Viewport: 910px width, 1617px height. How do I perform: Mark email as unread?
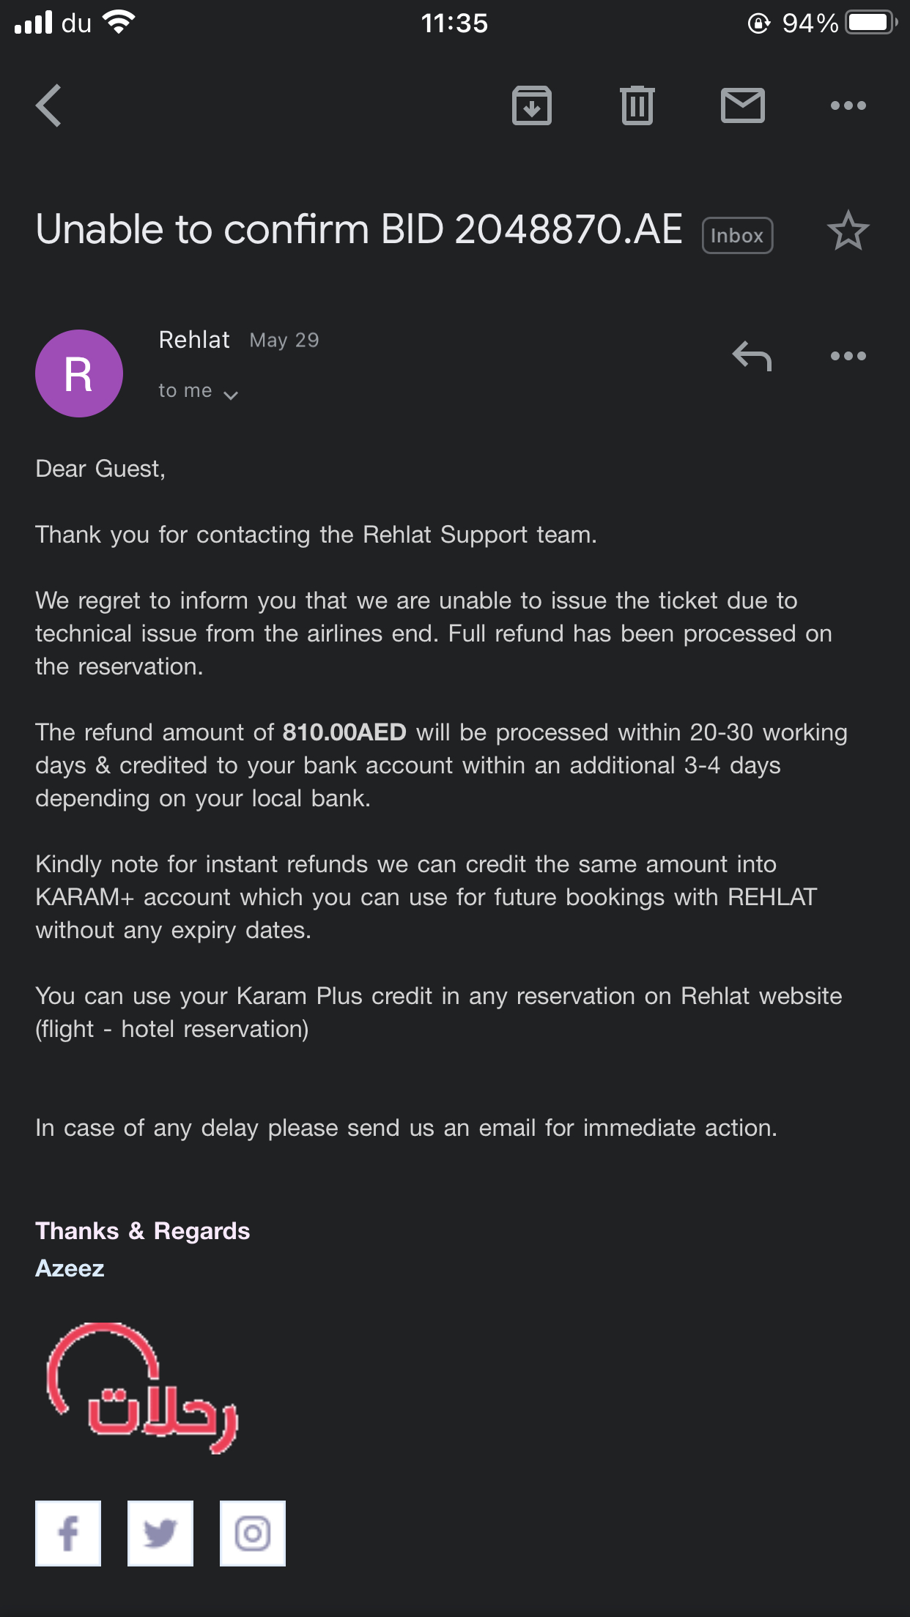742,106
